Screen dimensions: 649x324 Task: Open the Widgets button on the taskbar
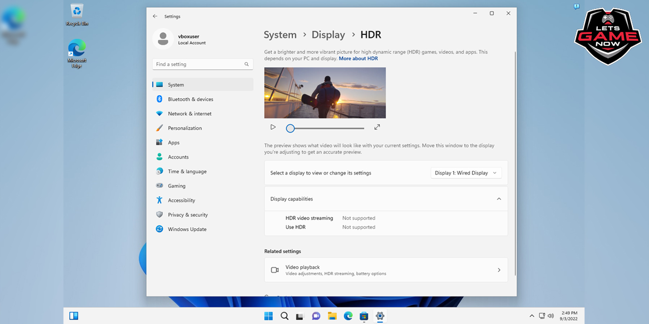74,316
